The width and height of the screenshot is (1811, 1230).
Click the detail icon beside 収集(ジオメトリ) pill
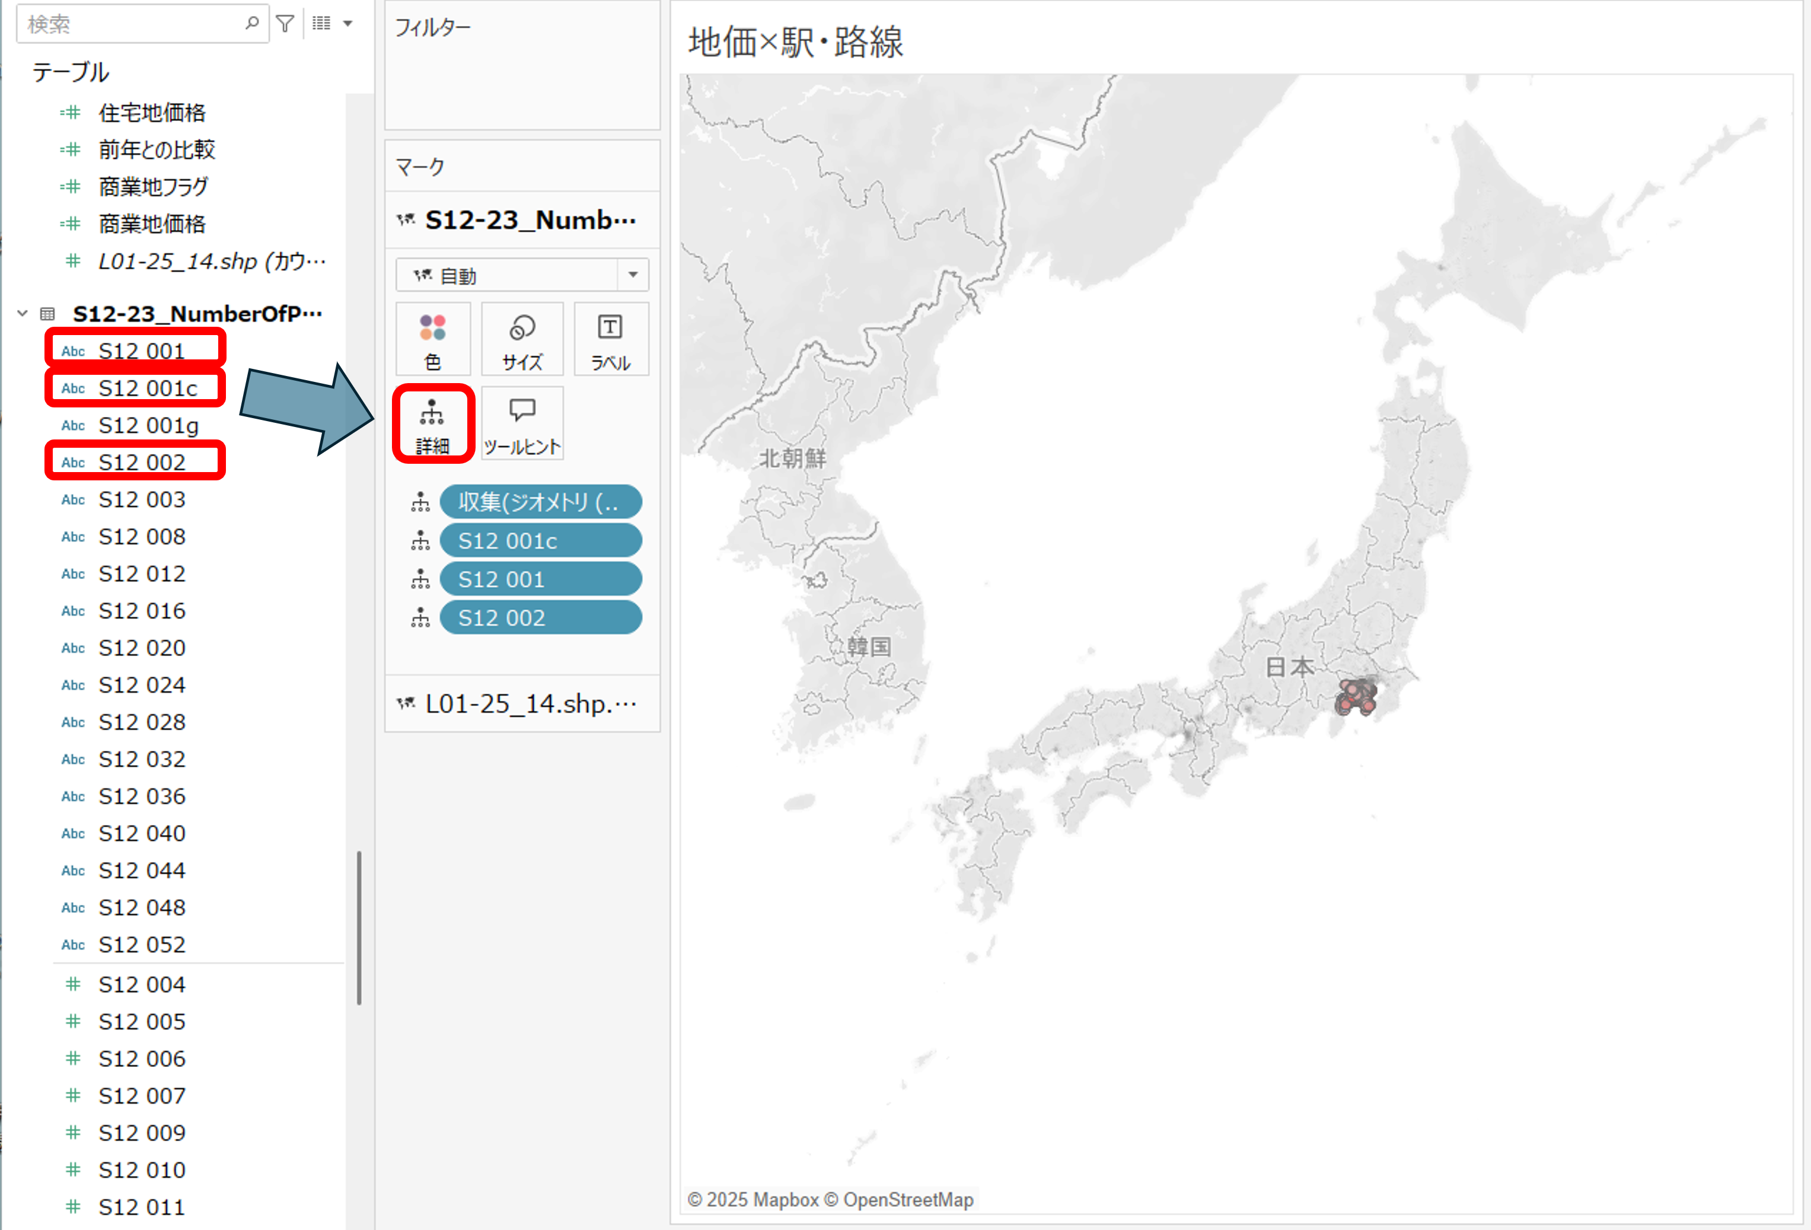click(421, 502)
